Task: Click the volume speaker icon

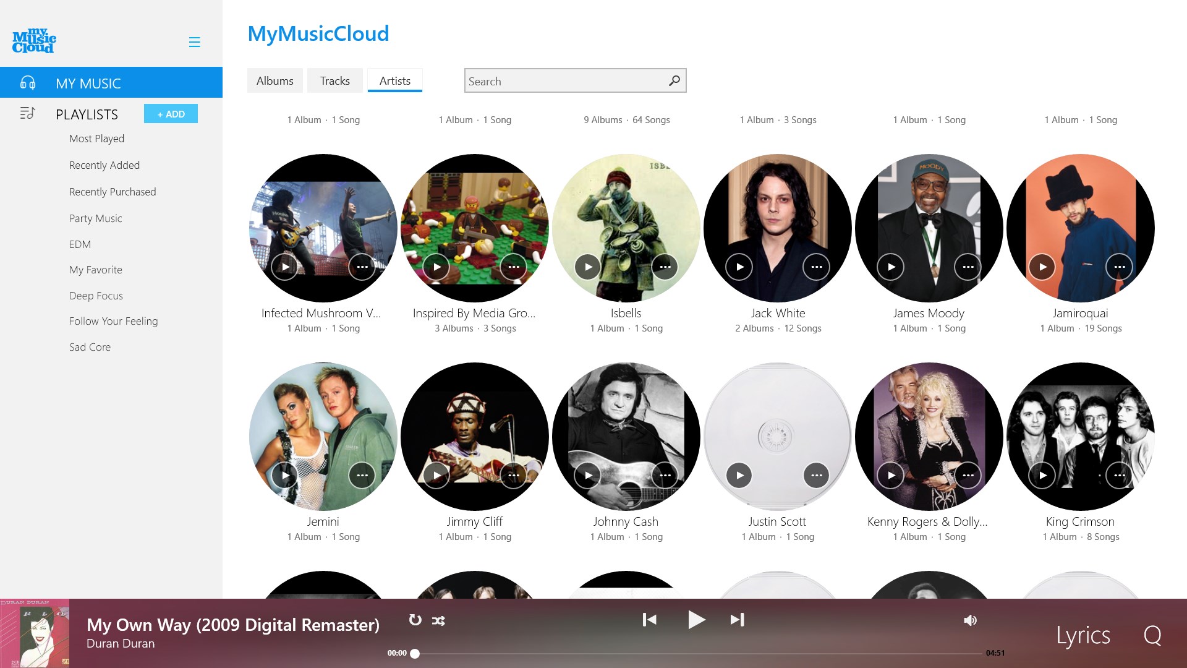Action: coord(970,620)
